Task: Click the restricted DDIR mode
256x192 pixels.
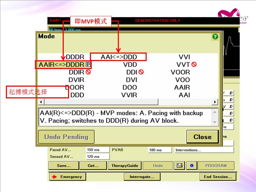Action: coord(79,72)
